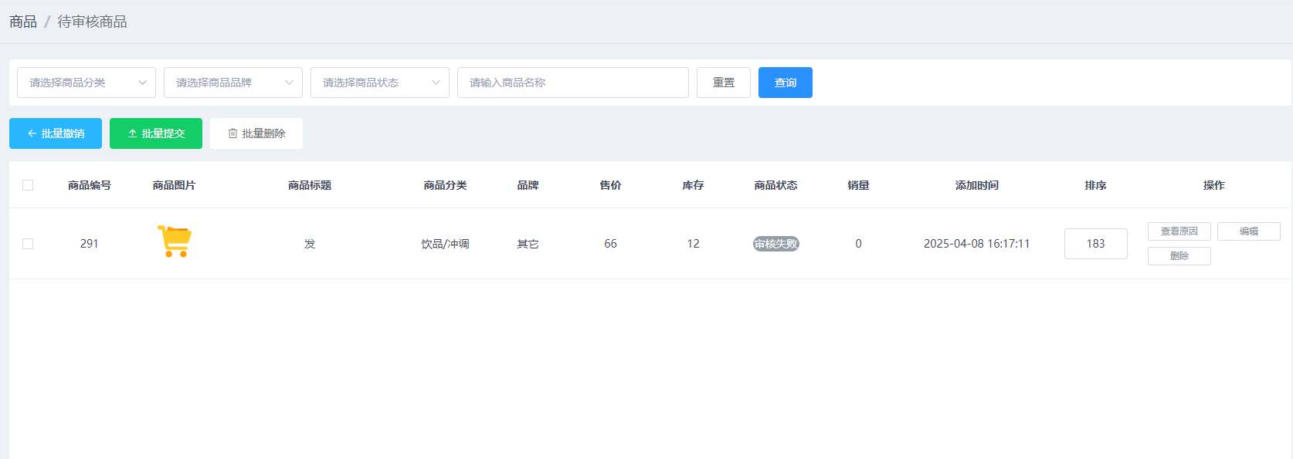
Task: Select the header select-all checkbox
Action: point(28,185)
